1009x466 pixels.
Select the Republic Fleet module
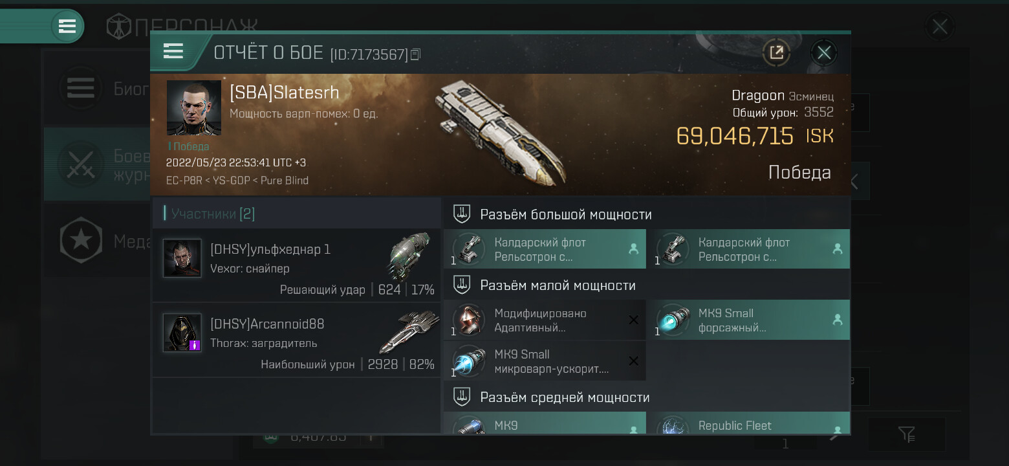click(748, 423)
